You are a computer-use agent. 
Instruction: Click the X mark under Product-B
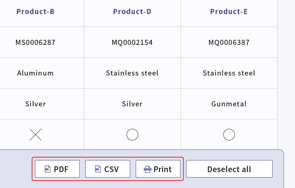[36, 135]
